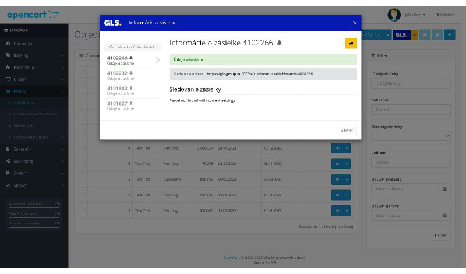Open the Stav objednávky select box
This screenshot has height=274, width=466.
click(x=411, y=136)
